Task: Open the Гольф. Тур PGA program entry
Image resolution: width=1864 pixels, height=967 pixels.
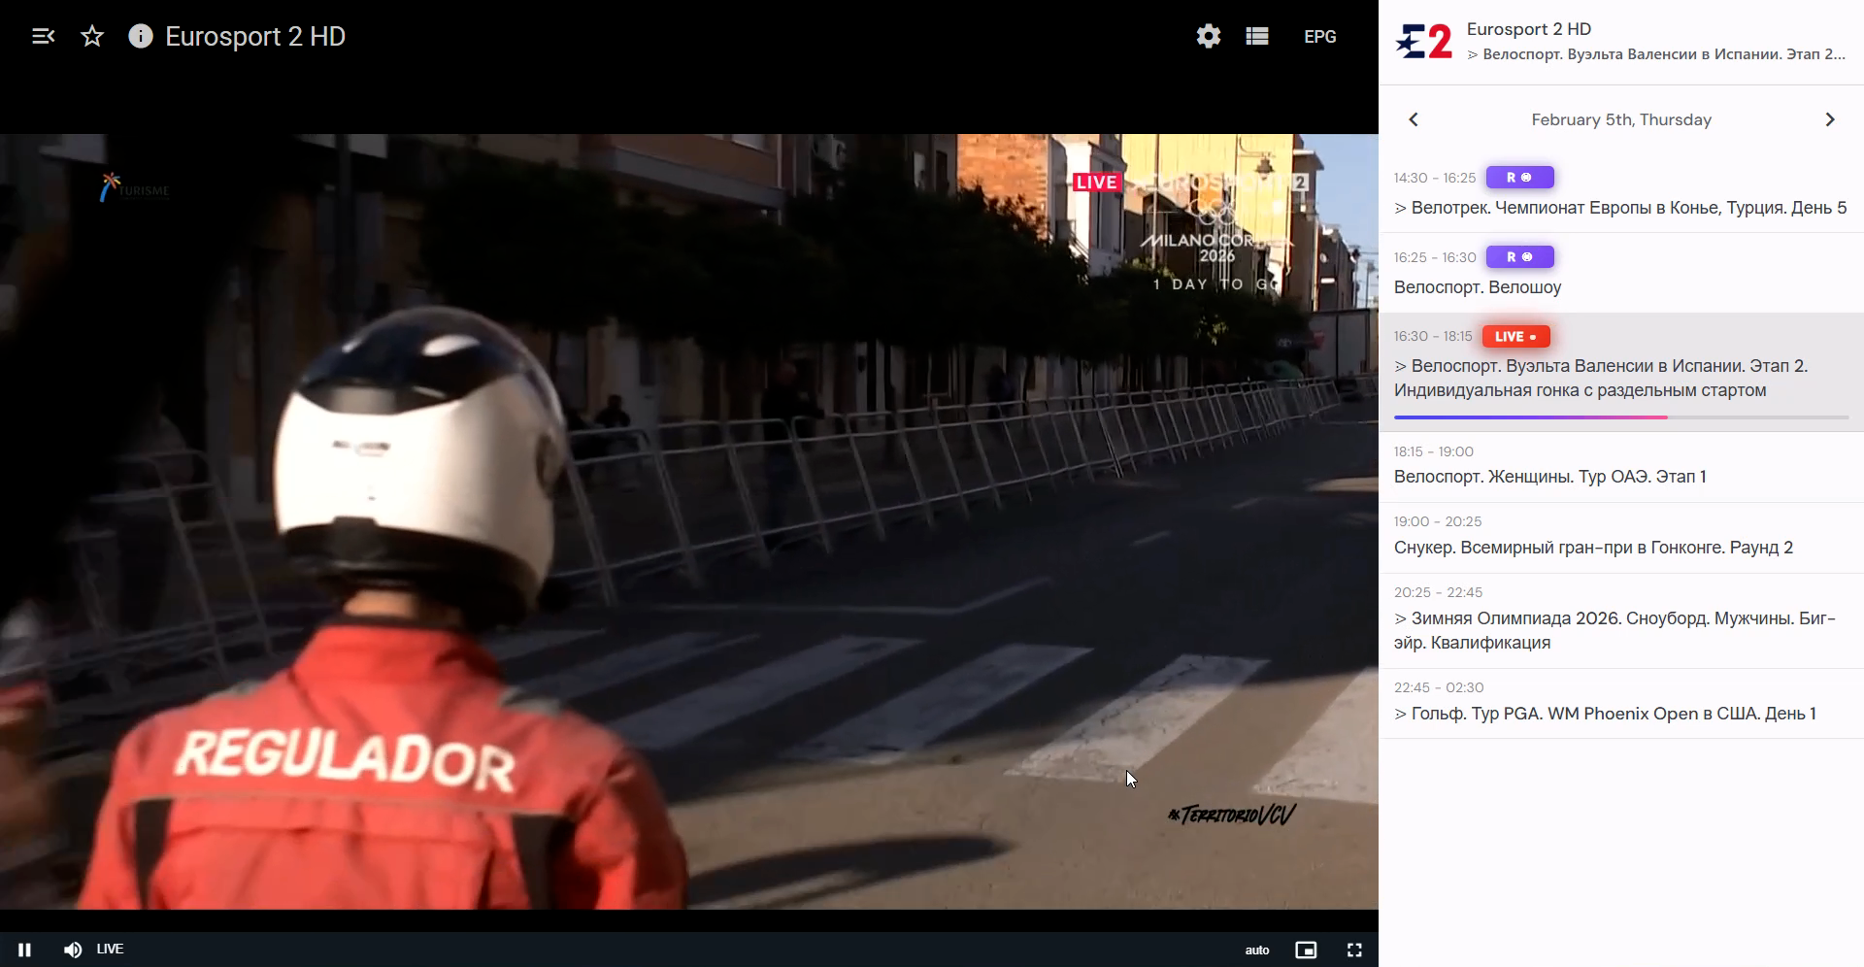Action: (1621, 704)
